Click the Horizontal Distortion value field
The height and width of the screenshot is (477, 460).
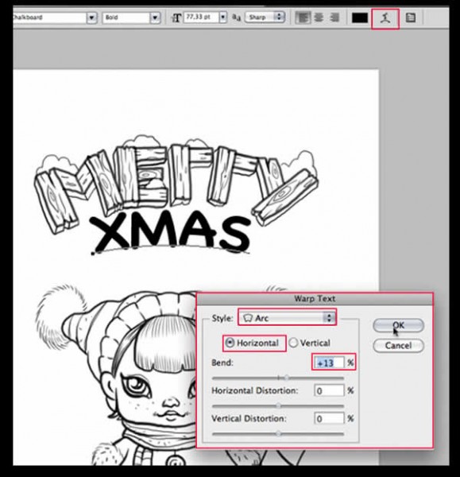[329, 390]
